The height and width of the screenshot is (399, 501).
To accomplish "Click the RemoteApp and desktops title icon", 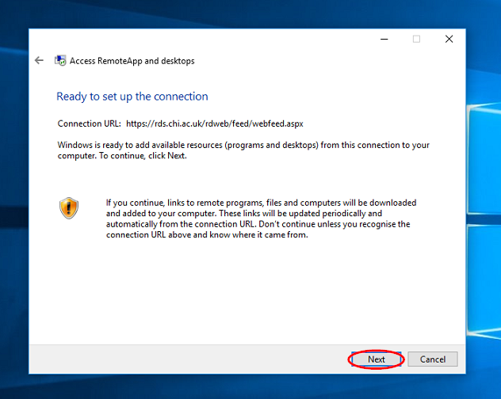I will point(60,60).
